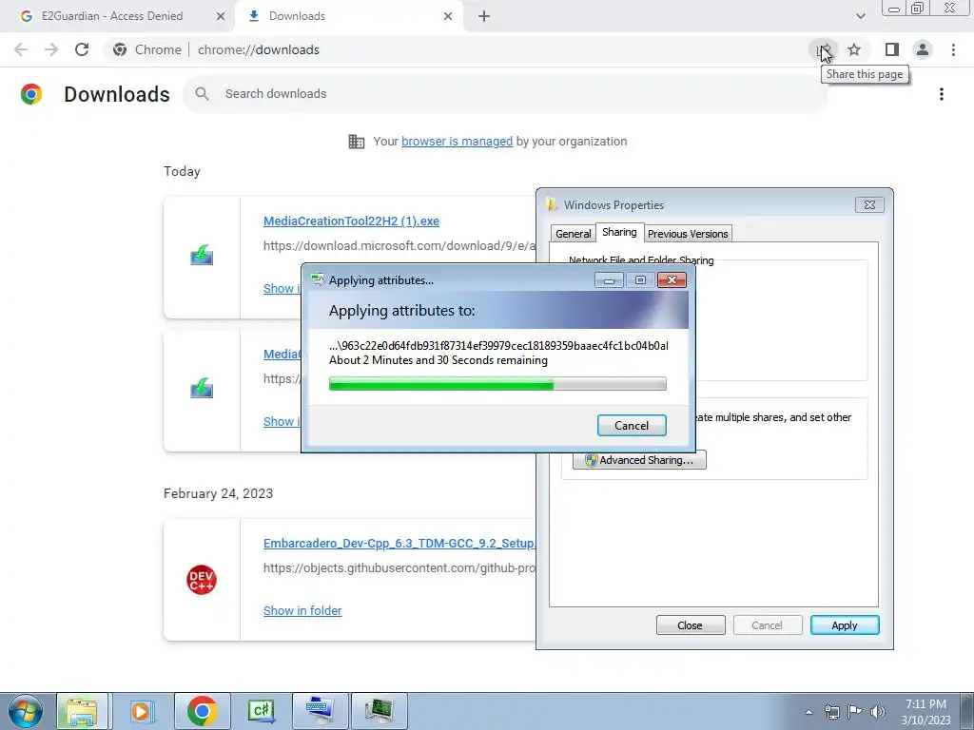This screenshot has height=730, width=974.
Task: Close the E2Guardian tab
Action: (221, 16)
